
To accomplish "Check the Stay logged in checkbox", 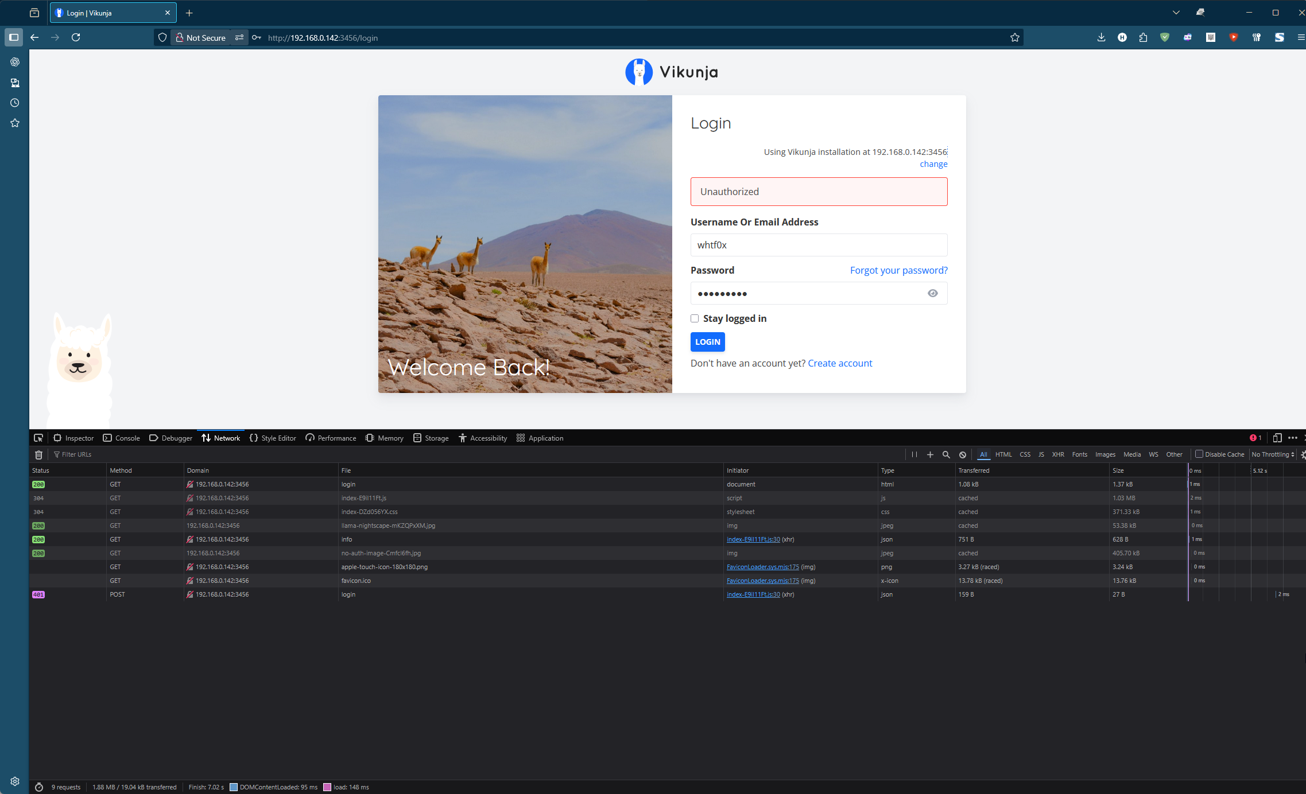I will (x=695, y=318).
